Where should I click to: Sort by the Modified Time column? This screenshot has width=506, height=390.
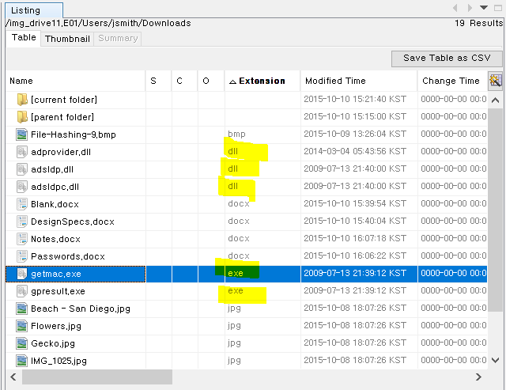pyautogui.click(x=358, y=81)
